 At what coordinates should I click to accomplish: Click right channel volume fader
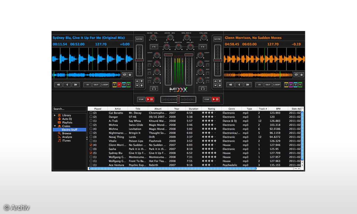[x=188, y=69]
